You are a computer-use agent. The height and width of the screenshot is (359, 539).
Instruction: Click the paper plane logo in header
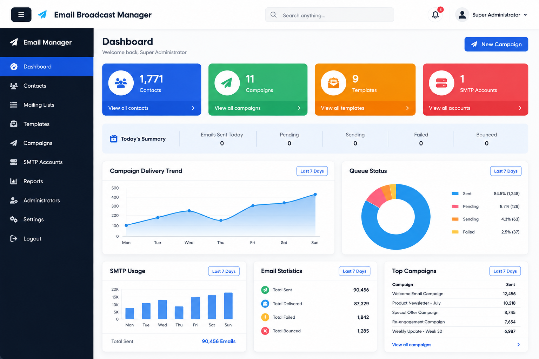point(42,15)
